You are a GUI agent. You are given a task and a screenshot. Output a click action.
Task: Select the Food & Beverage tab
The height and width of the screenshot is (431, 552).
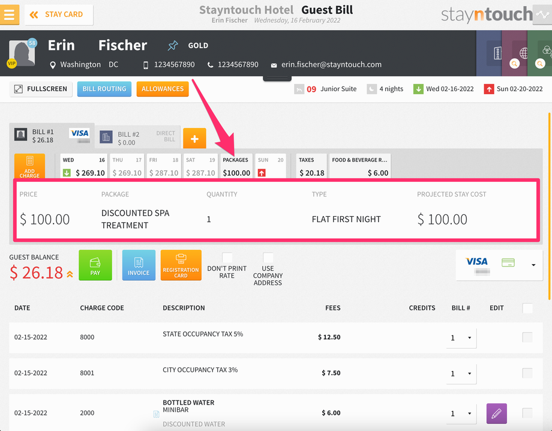click(360, 166)
